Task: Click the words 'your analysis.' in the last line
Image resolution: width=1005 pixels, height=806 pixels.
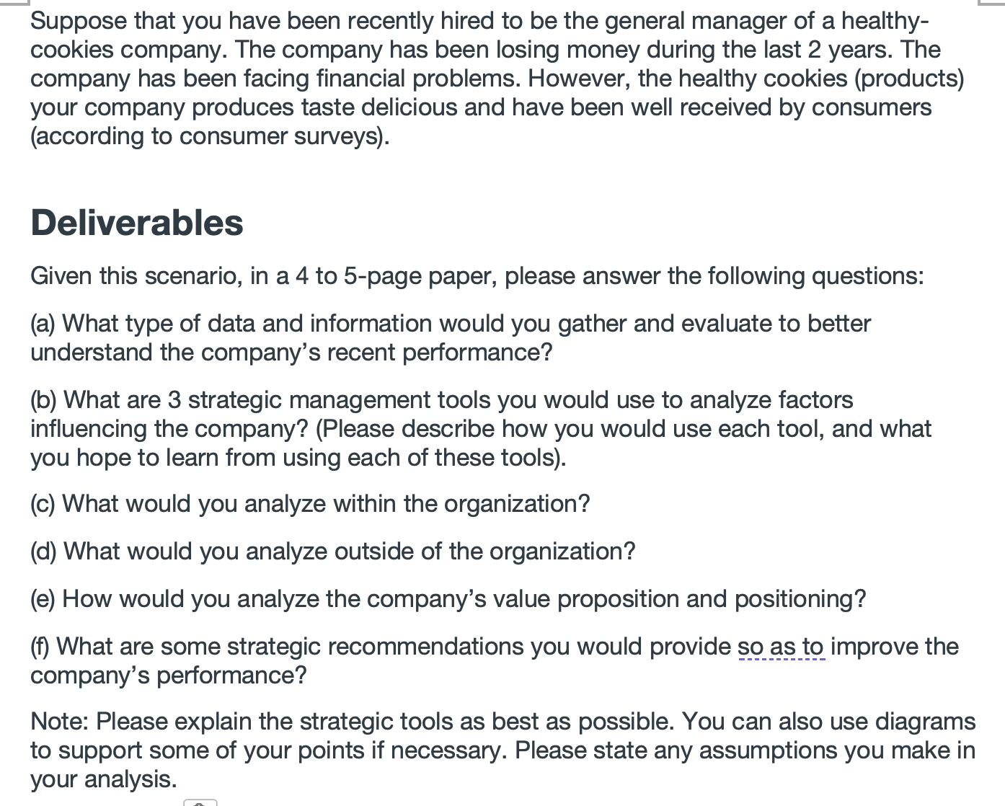Action: [x=104, y=779]
